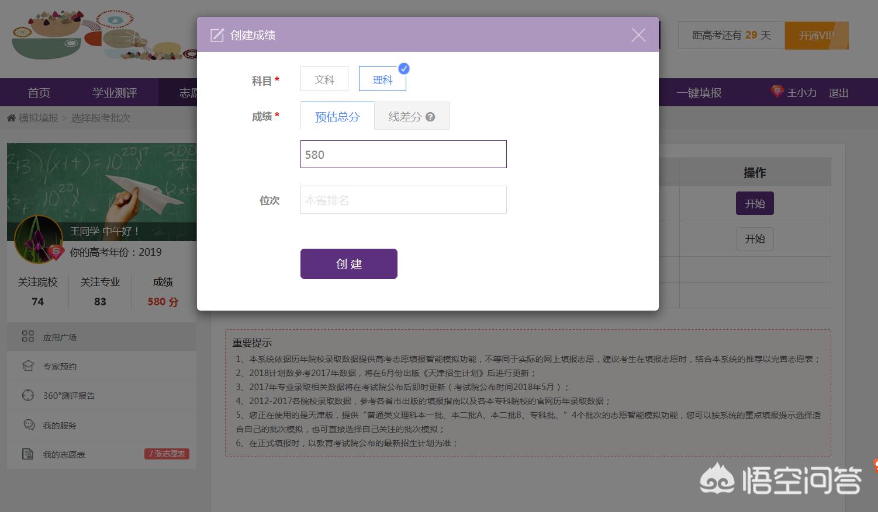Click the help question mark beside 线差分

click(x=430, y=117)
